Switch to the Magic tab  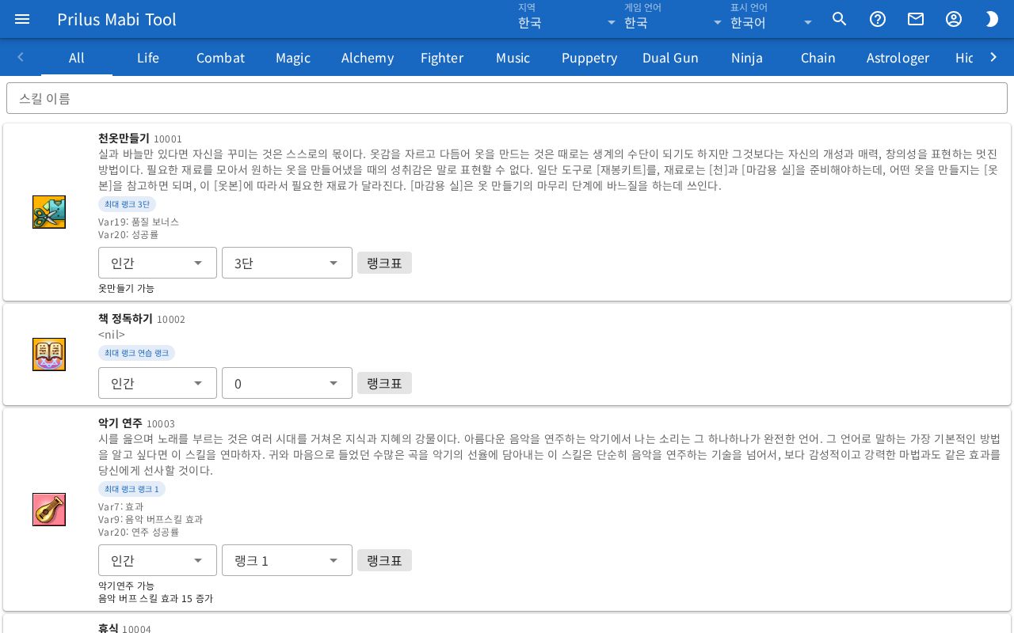pos(293,57)
